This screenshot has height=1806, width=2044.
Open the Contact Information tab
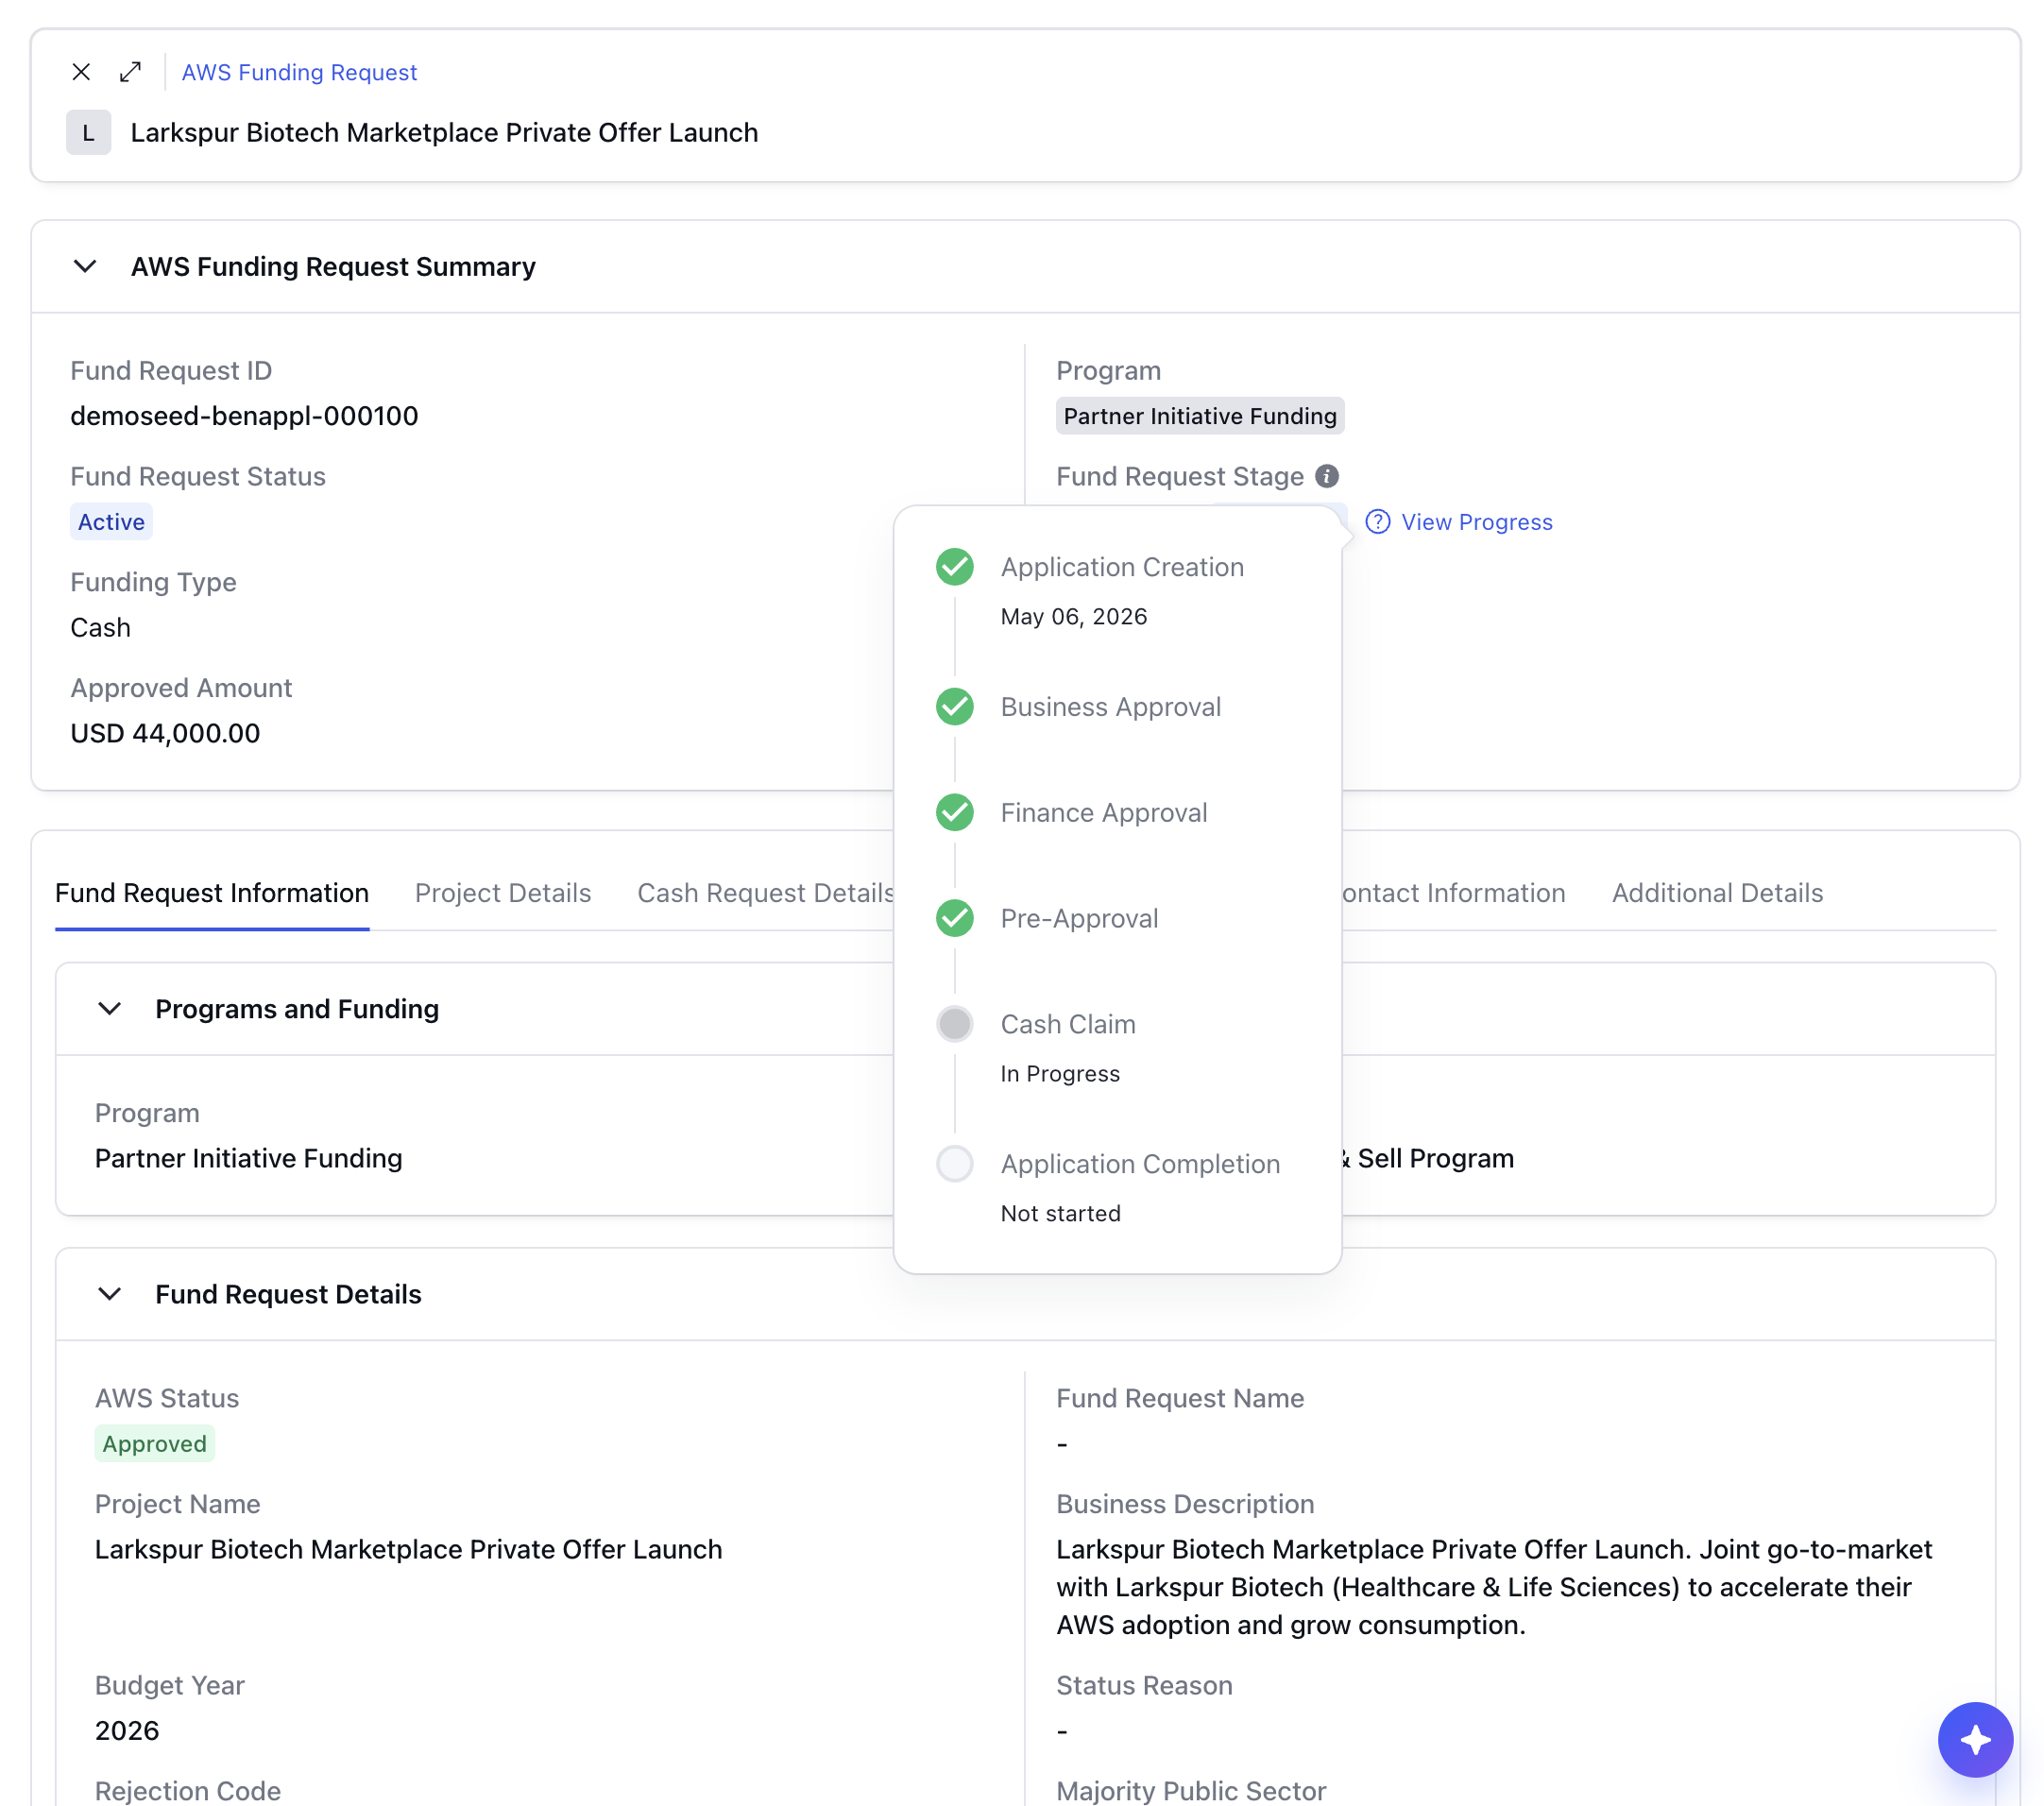(1452, 893)
